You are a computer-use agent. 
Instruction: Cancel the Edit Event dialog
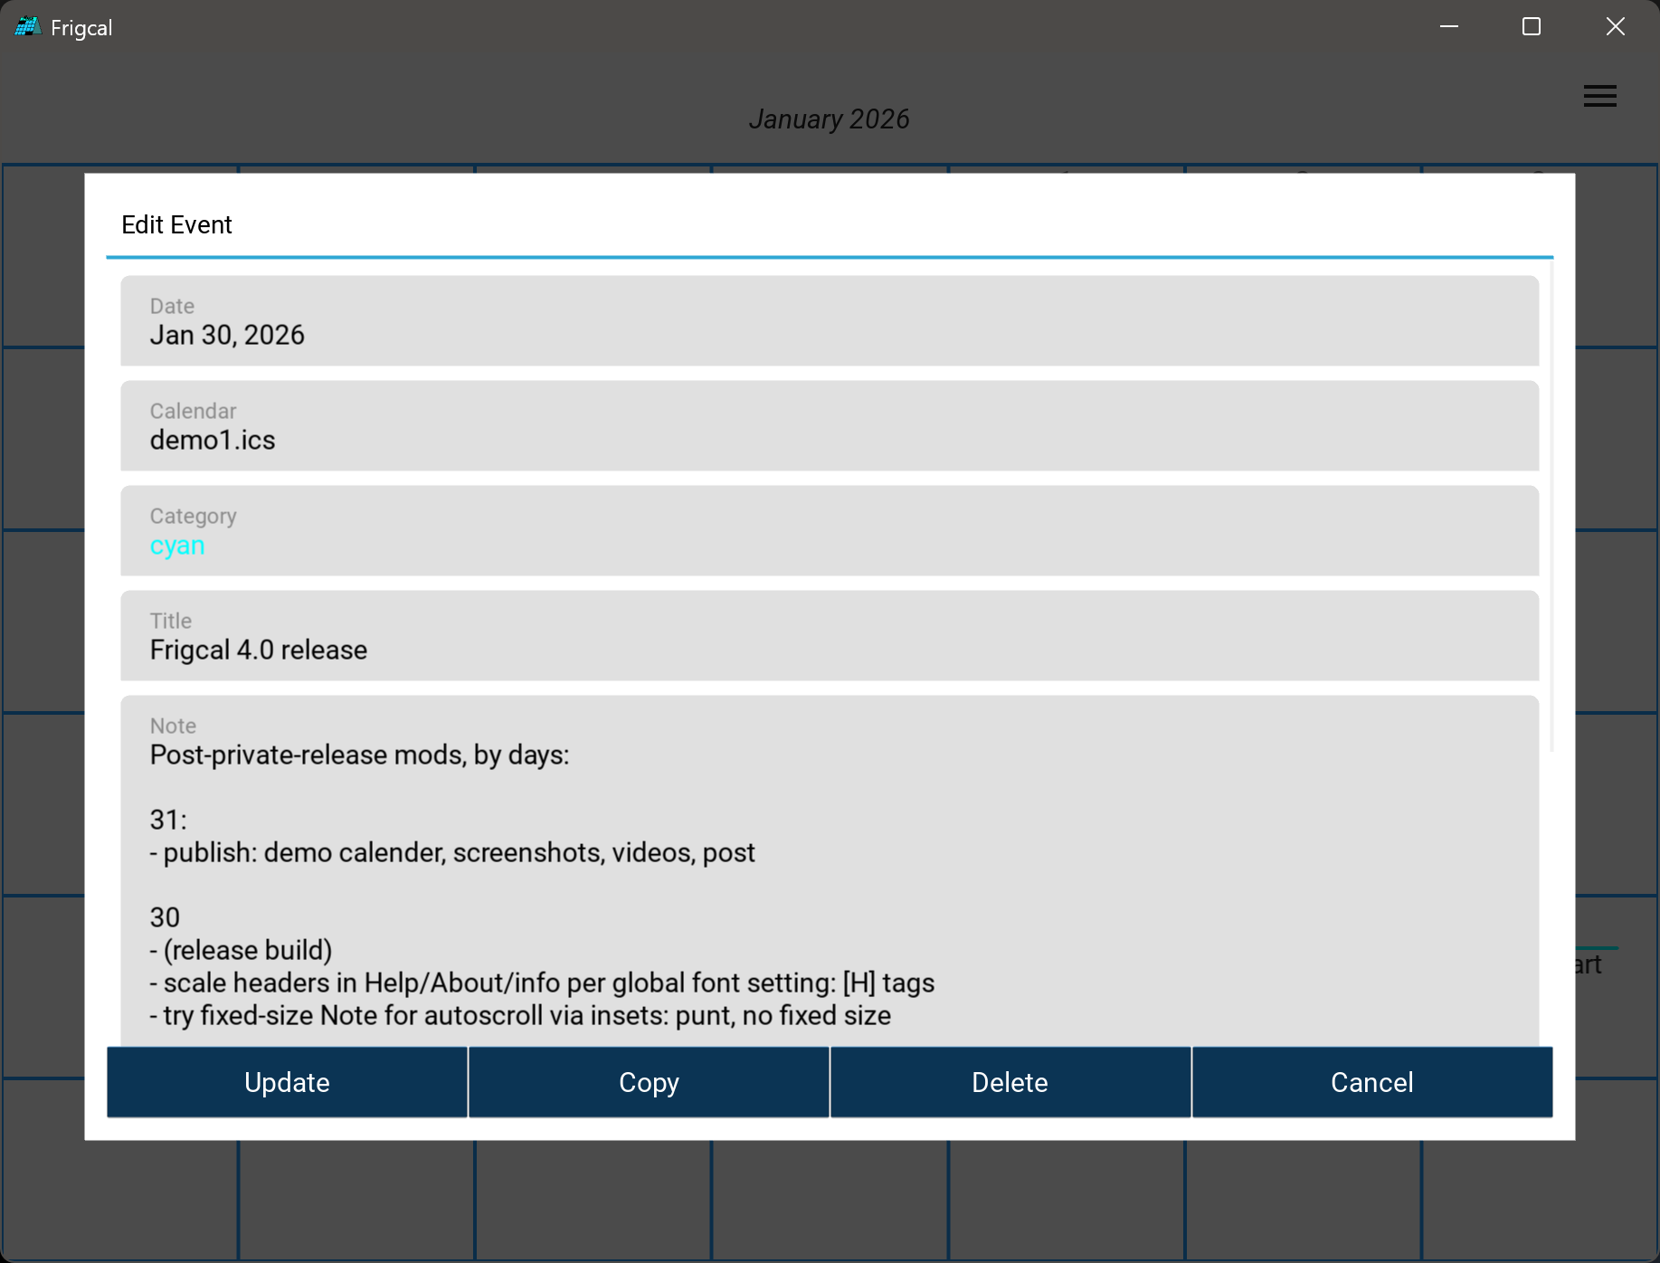1371,1082
